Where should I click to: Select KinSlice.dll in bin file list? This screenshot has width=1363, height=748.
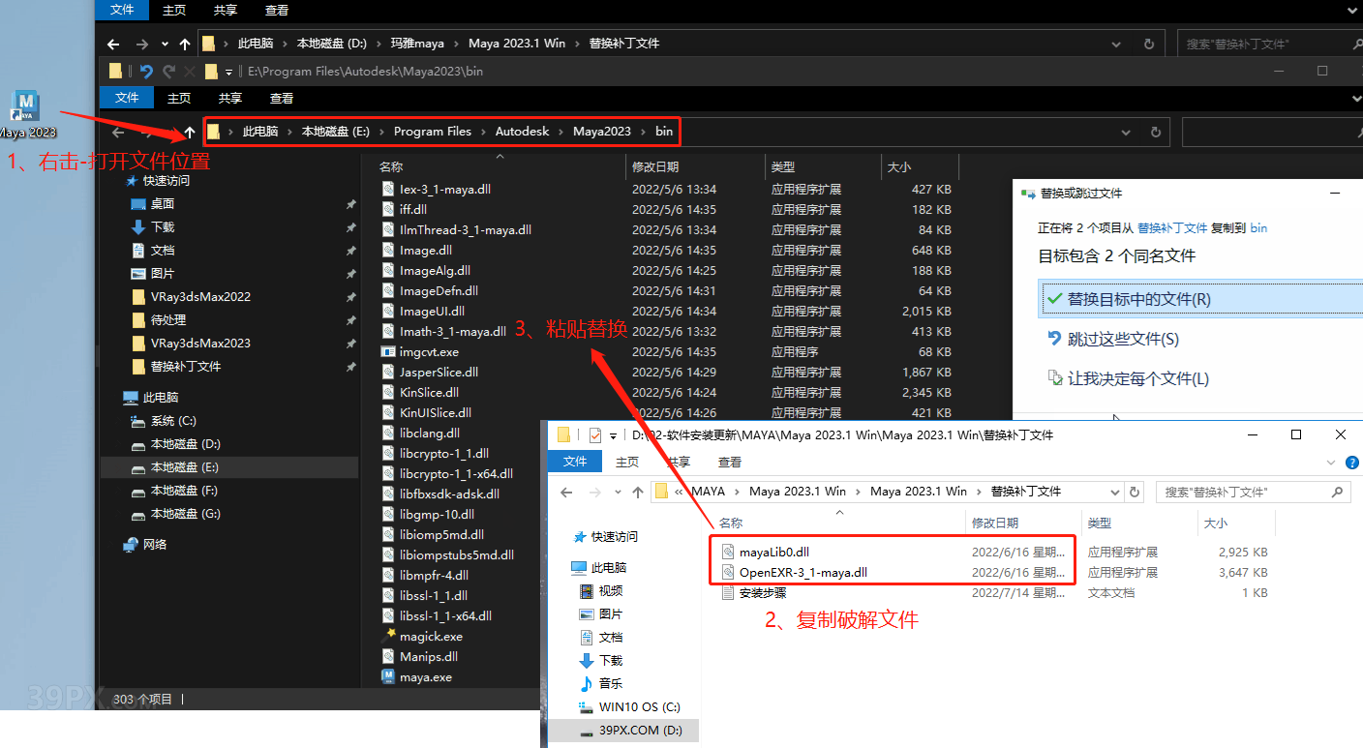point(668,393)
